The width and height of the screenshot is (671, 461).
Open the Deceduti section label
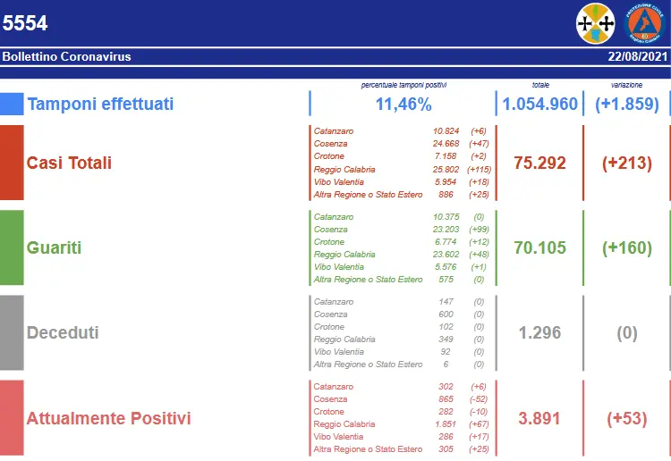tap(63, 332)
